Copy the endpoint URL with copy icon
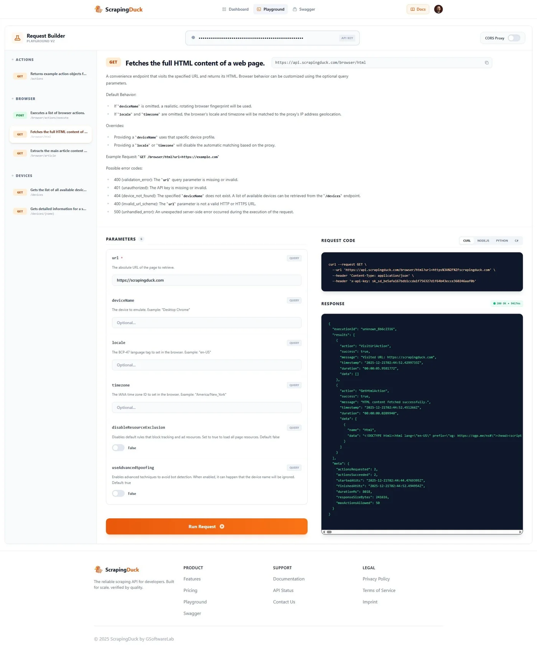 (x=486, y=63)
